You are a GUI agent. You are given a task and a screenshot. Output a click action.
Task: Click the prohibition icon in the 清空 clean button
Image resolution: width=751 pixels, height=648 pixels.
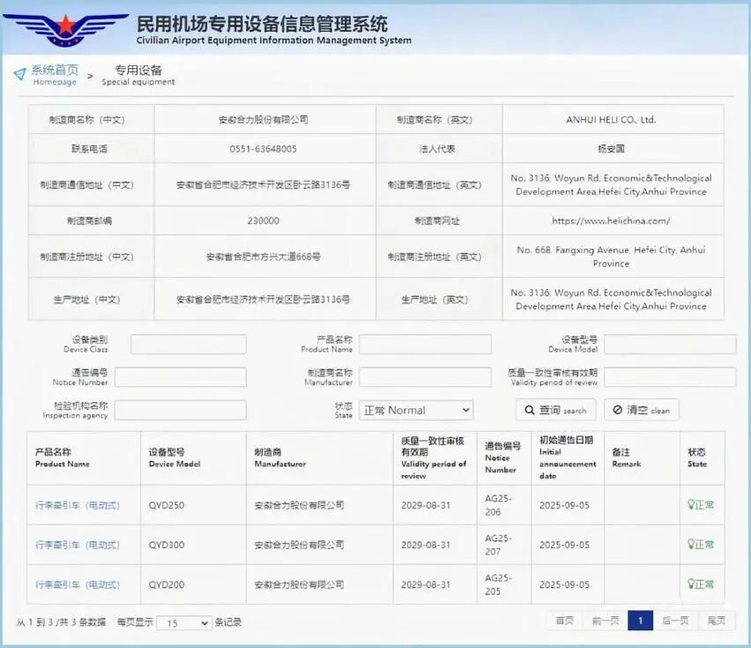click(617, 410)
